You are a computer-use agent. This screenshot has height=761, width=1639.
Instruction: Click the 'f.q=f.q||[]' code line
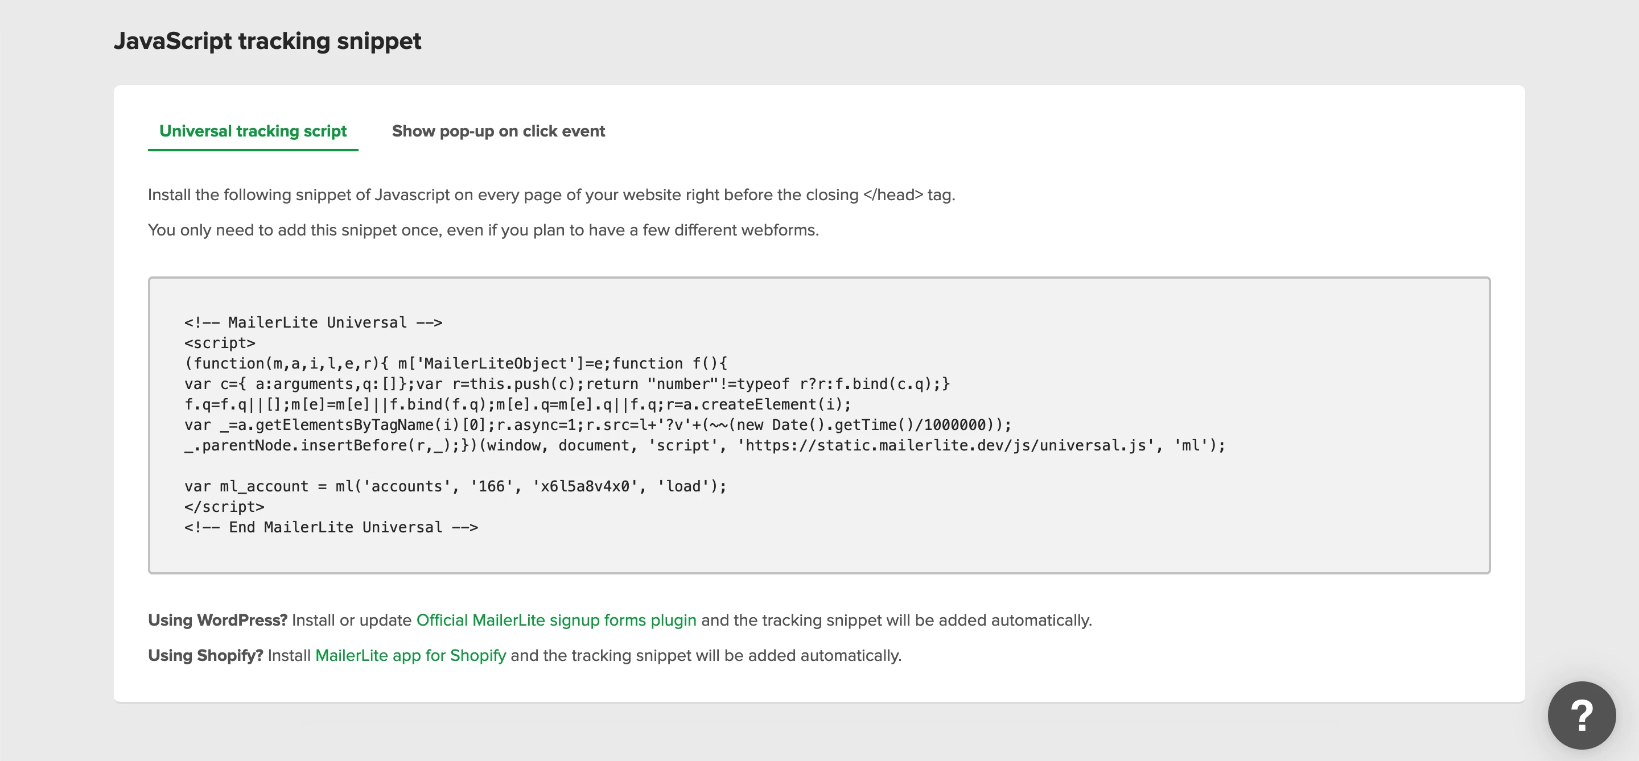[517, 404]
